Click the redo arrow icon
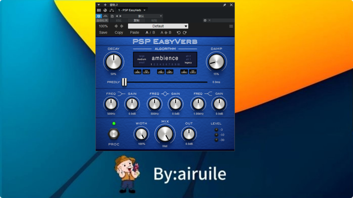 185,33
